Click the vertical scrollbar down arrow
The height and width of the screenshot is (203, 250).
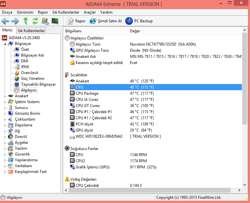pyautogui.click(x=245, y=185)
